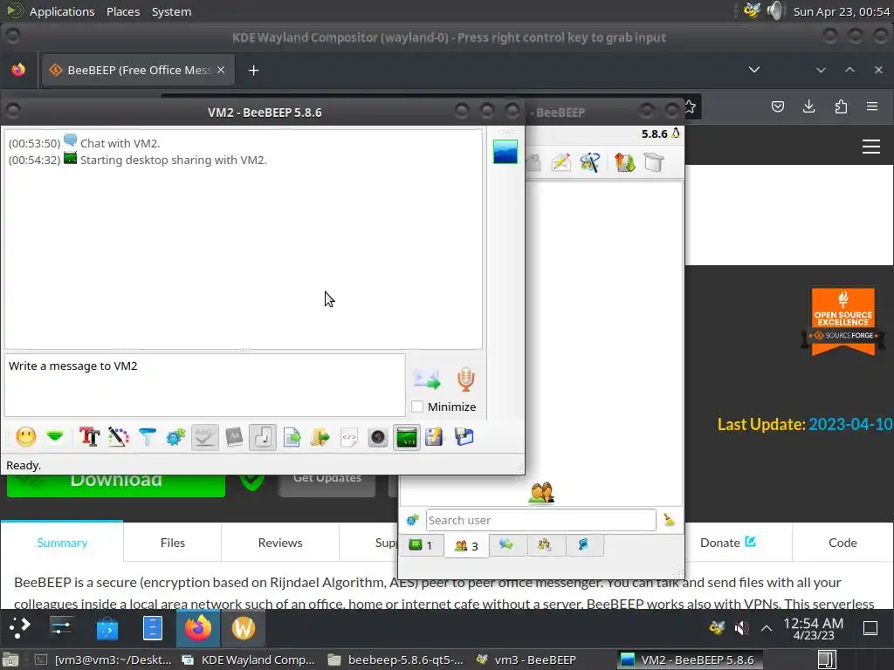The width and height of the screenshot is (894, 670).
Task: Switch to 'vm3 - BeeBEEP' taskbar entry
Action: tap(535, 660)
